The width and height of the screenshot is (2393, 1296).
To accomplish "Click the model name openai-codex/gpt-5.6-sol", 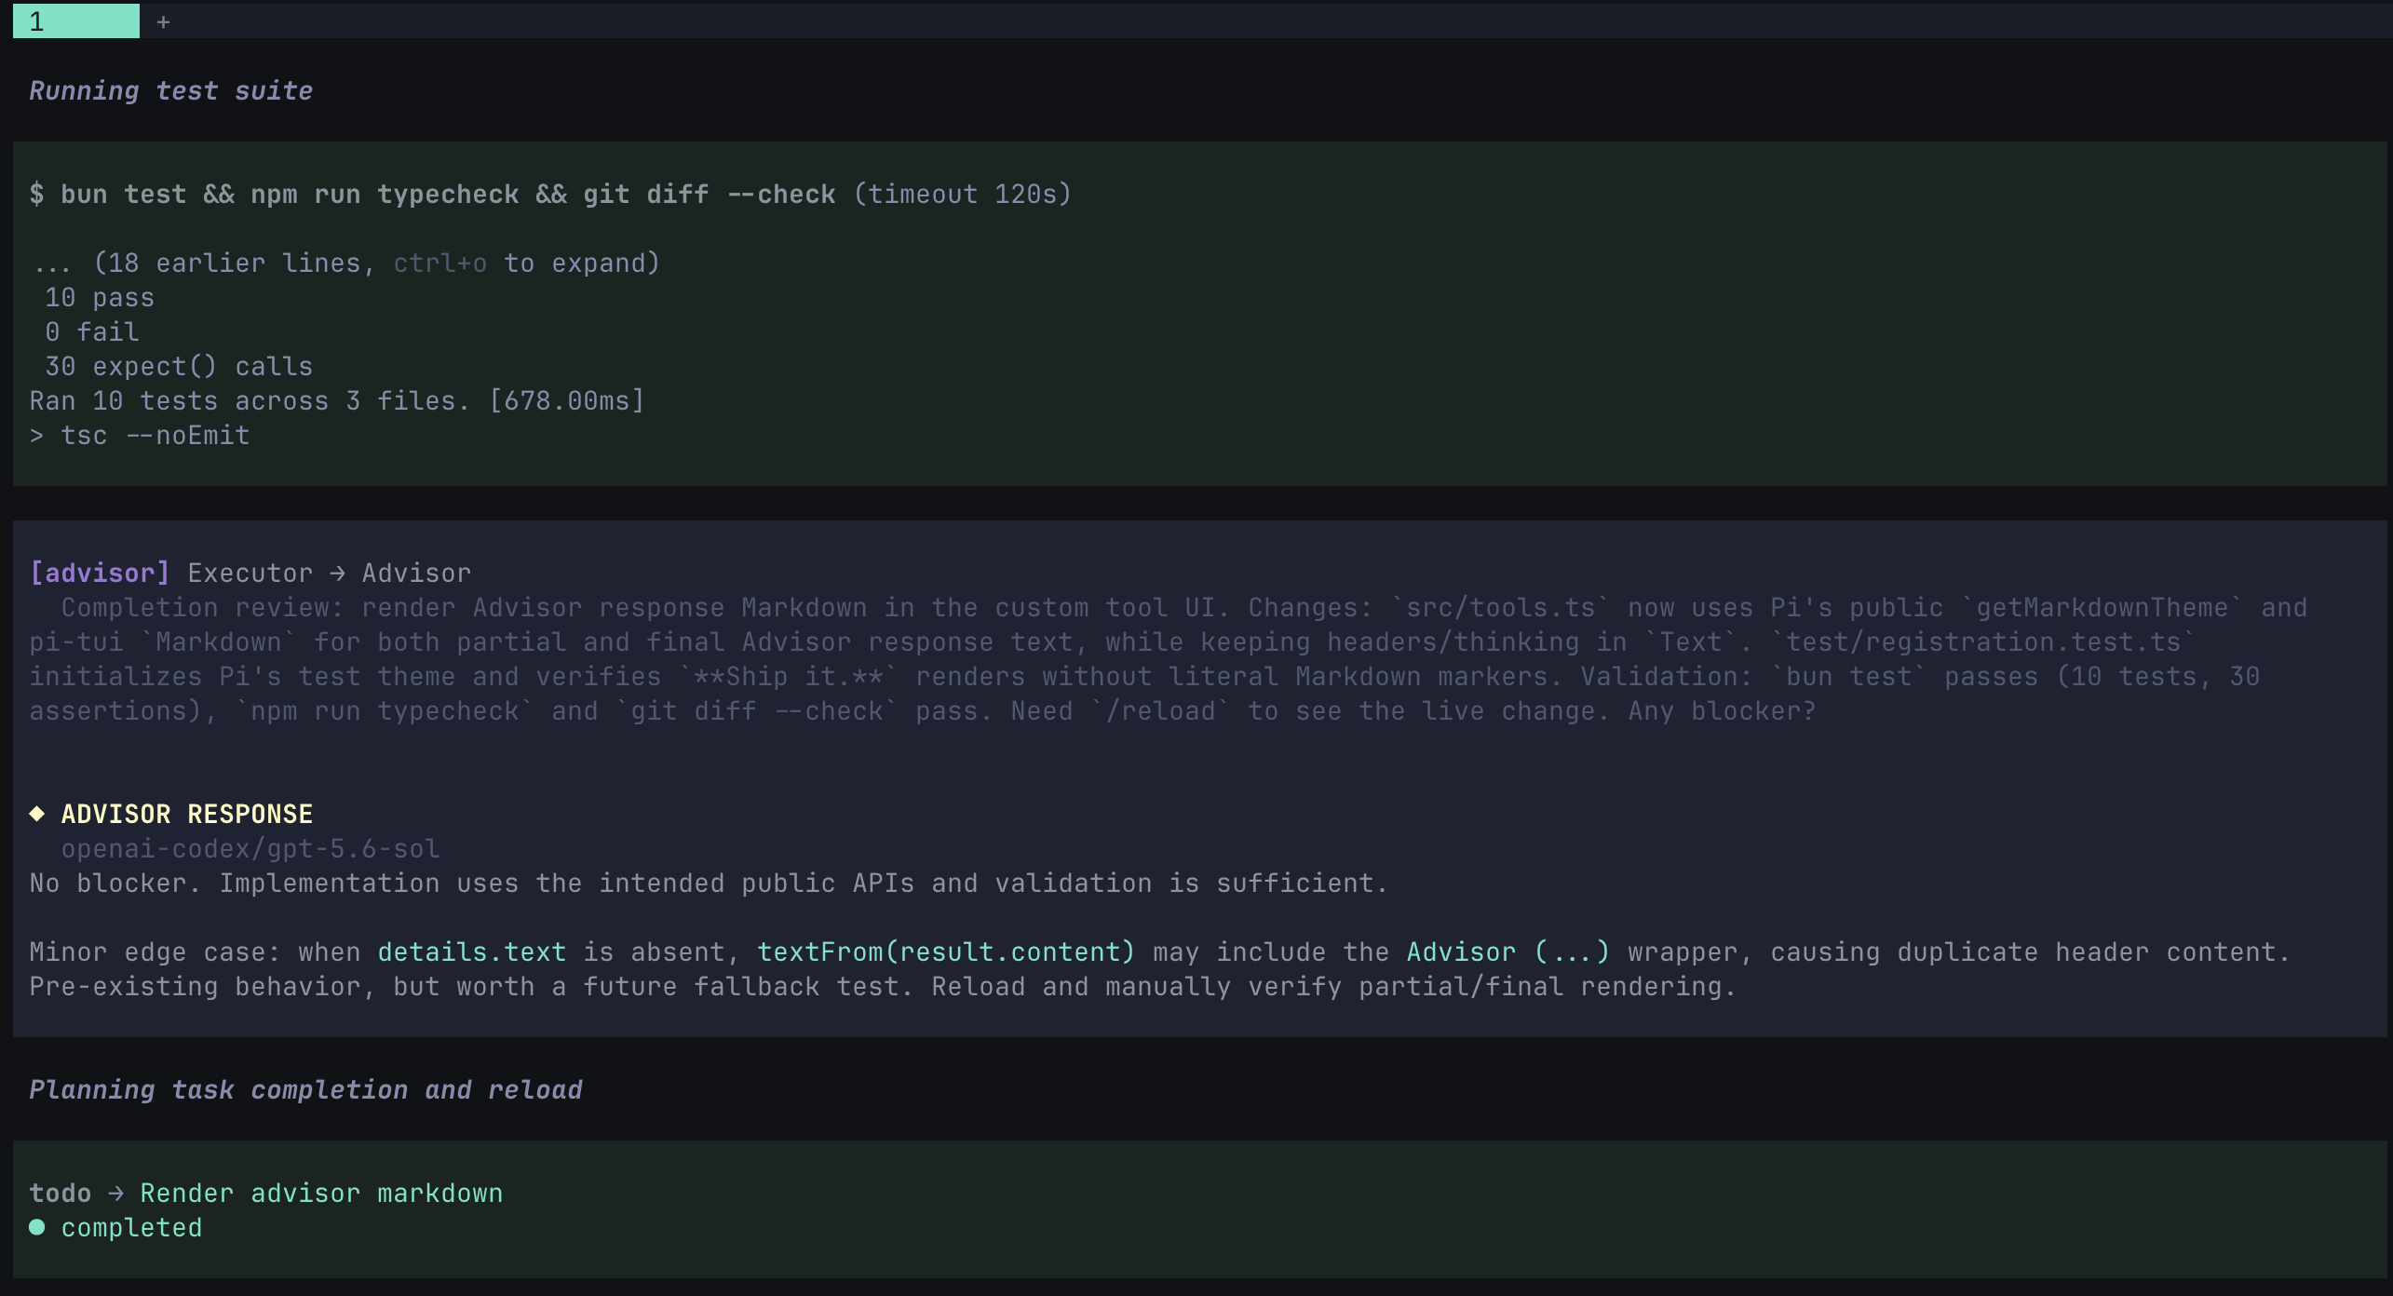I will point(250,848).
